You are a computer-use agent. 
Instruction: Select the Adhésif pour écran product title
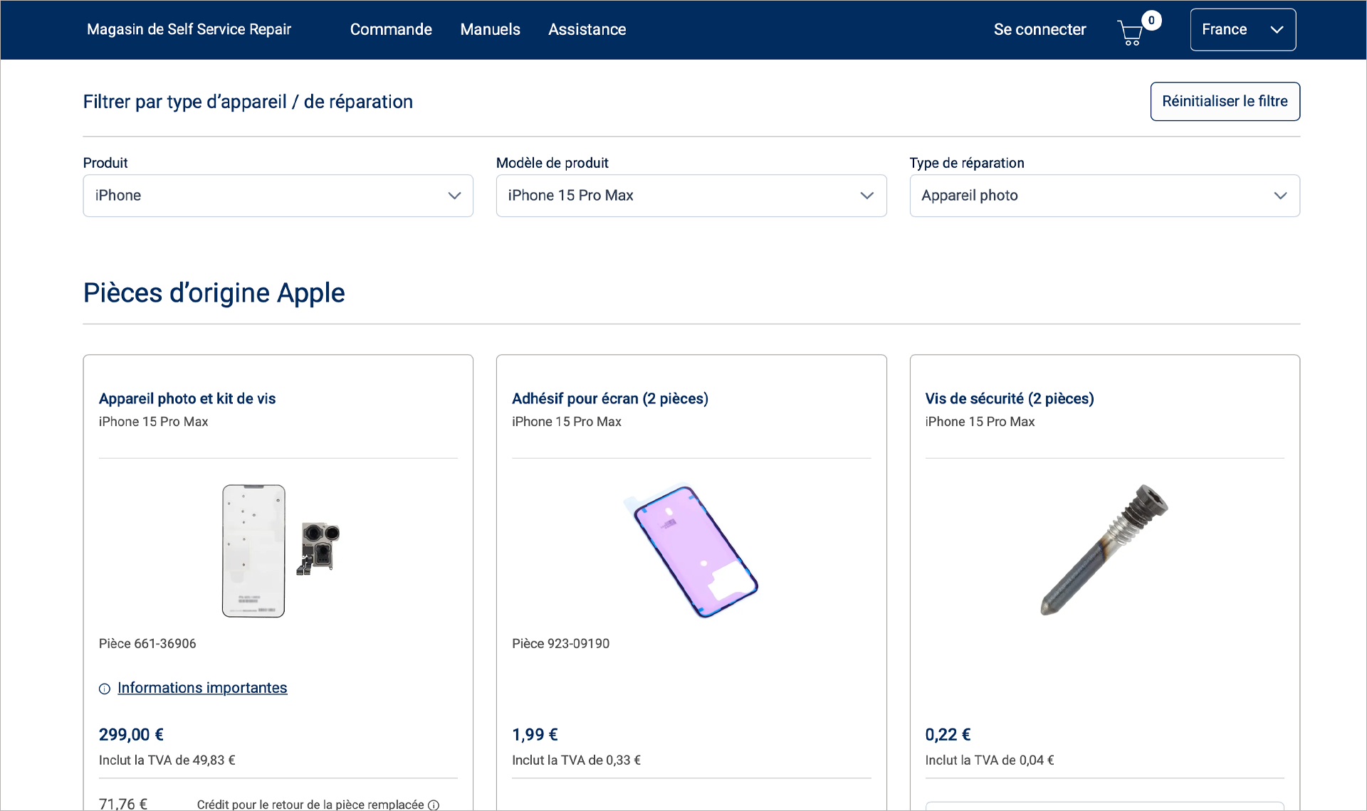pos(610,398)
